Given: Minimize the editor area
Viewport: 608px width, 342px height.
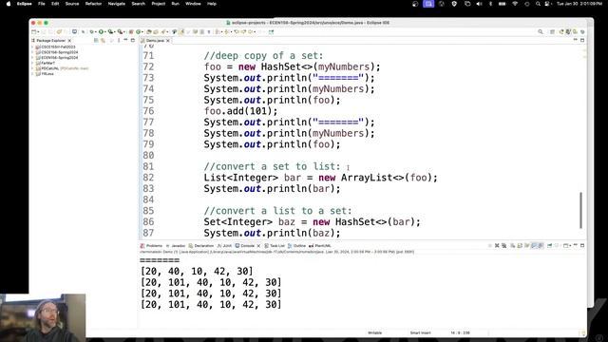Looking at the screenshot, I should [576, 40].
